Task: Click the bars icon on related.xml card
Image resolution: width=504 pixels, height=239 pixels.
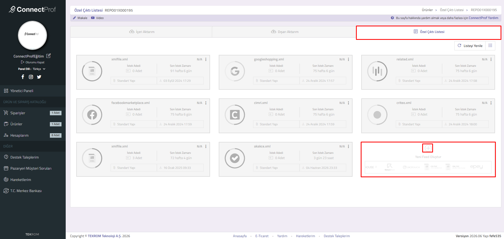Action: click(377, 71)
